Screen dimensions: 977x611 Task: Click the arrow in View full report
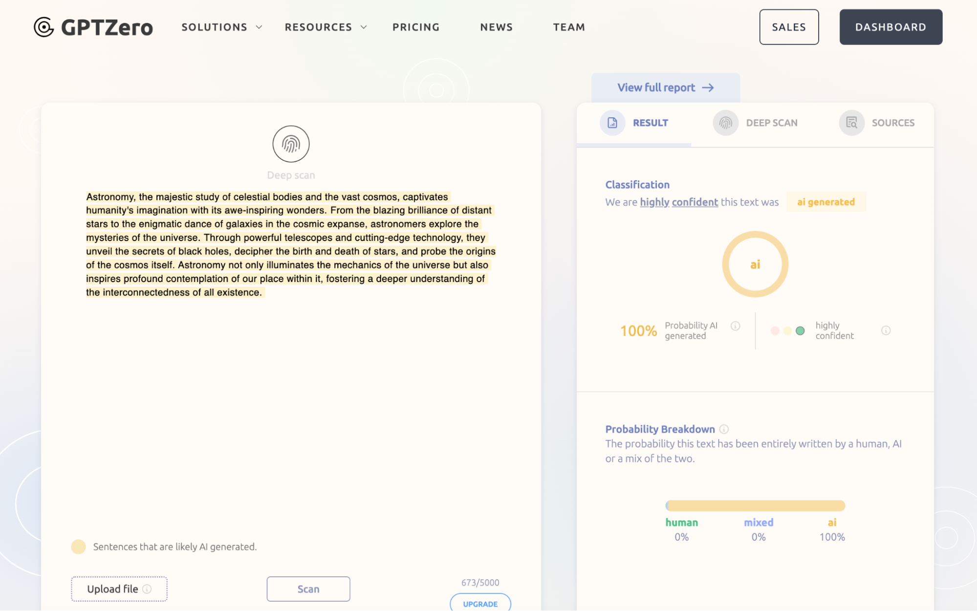708,87
